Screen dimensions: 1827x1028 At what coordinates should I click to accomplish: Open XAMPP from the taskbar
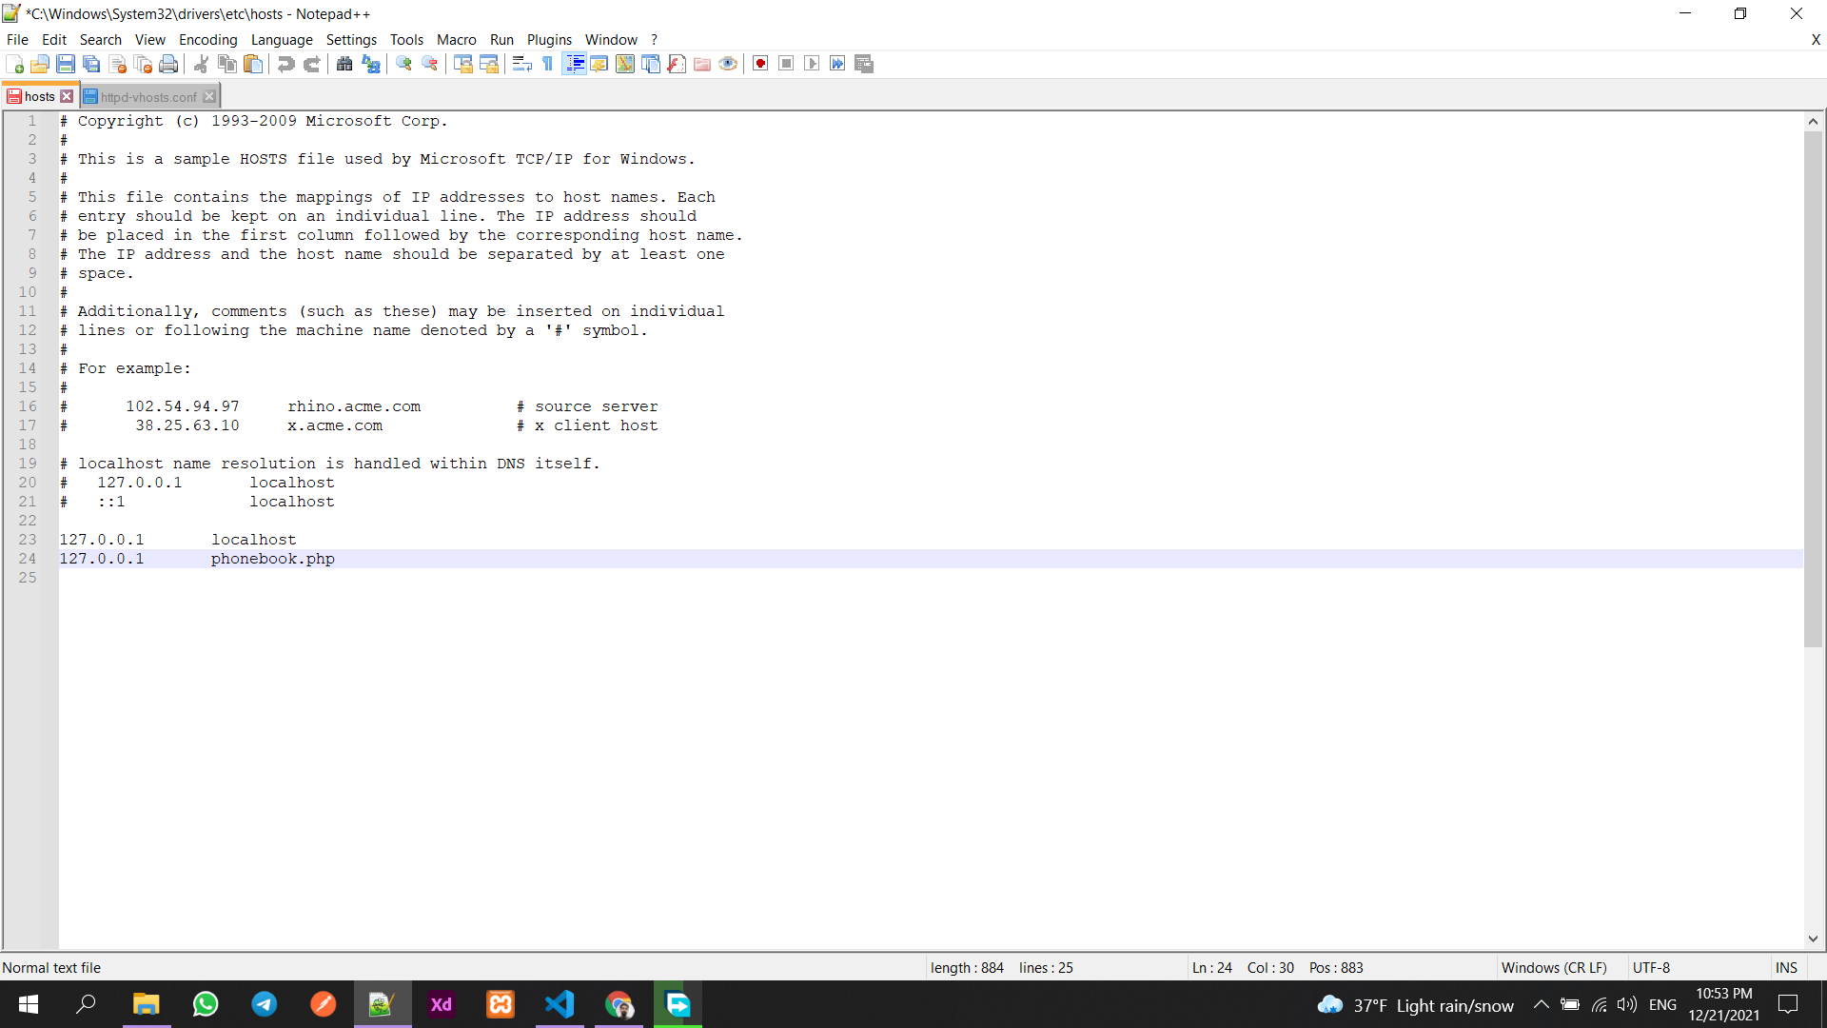coord(501,1004)
